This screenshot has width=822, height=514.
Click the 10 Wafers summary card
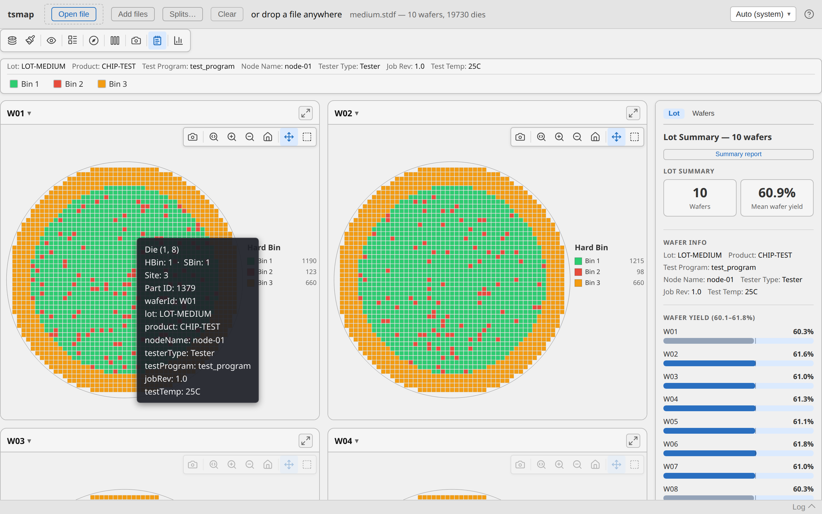tap(700, 198)
